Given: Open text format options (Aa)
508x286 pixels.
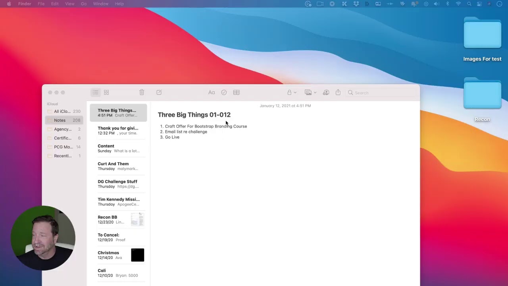Looking at the screenshot, I should tap(212, 93).
